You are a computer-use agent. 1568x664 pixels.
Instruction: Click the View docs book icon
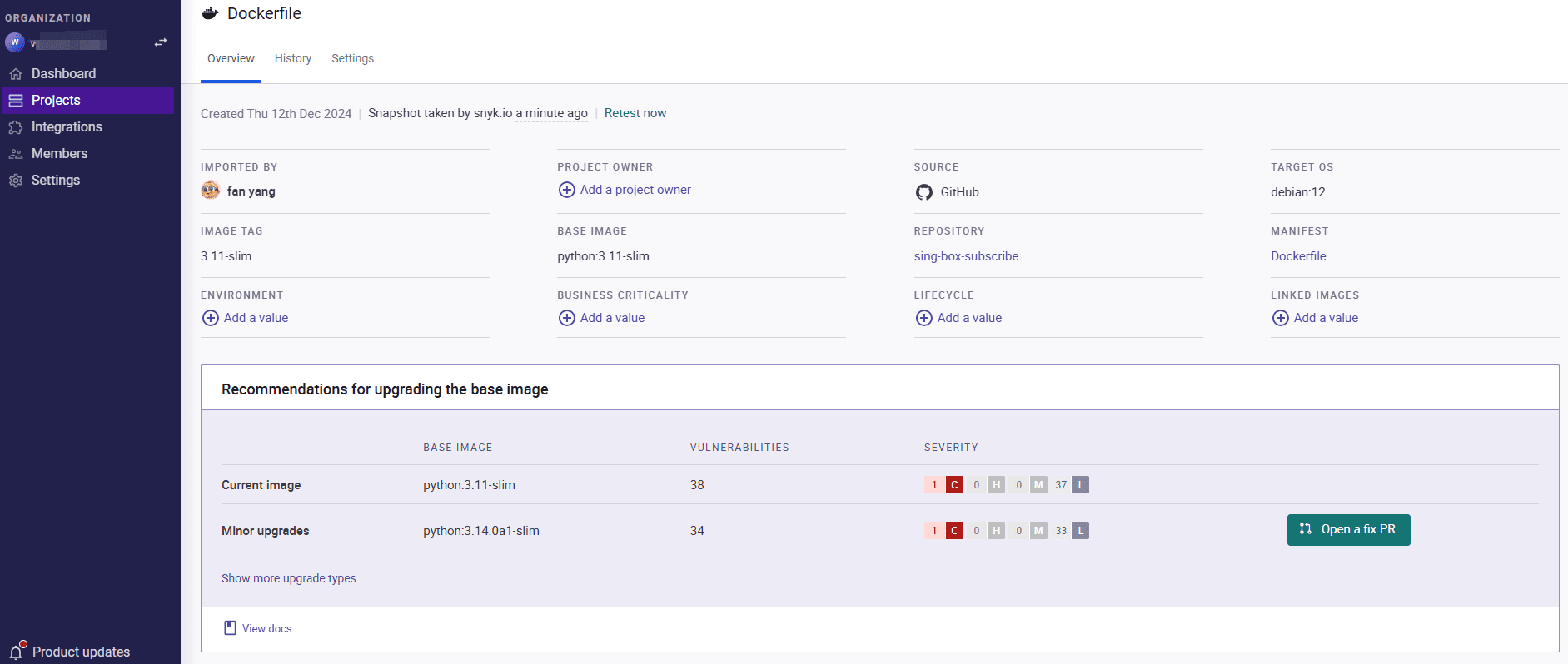[230, 628]
